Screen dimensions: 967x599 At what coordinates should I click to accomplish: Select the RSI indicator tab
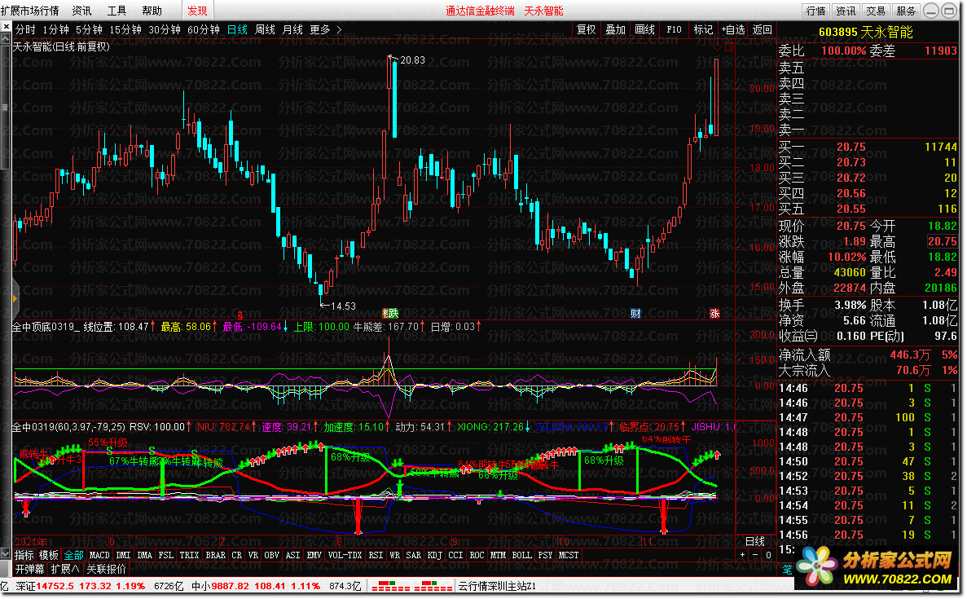(x=376, y=555)
